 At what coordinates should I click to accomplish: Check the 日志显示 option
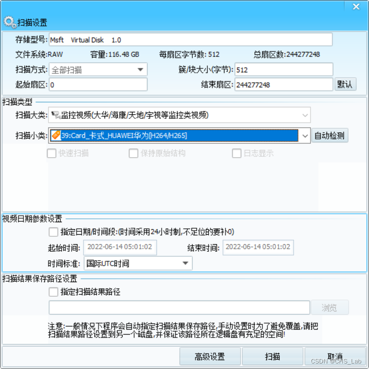point(236,153)
